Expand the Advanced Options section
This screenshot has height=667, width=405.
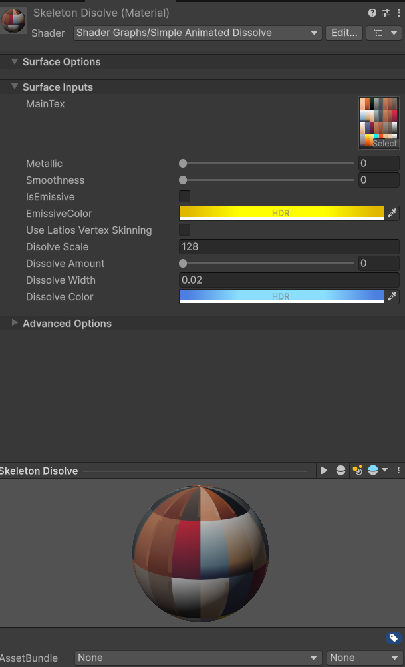[14, 324]
